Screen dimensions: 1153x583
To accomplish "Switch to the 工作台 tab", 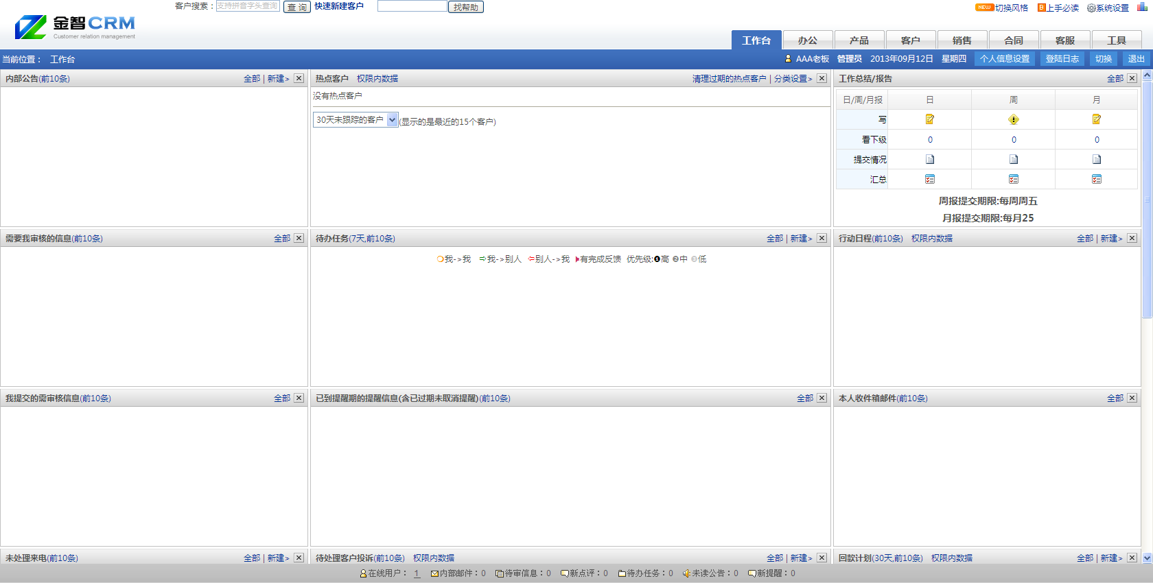I will pos(756,40).
